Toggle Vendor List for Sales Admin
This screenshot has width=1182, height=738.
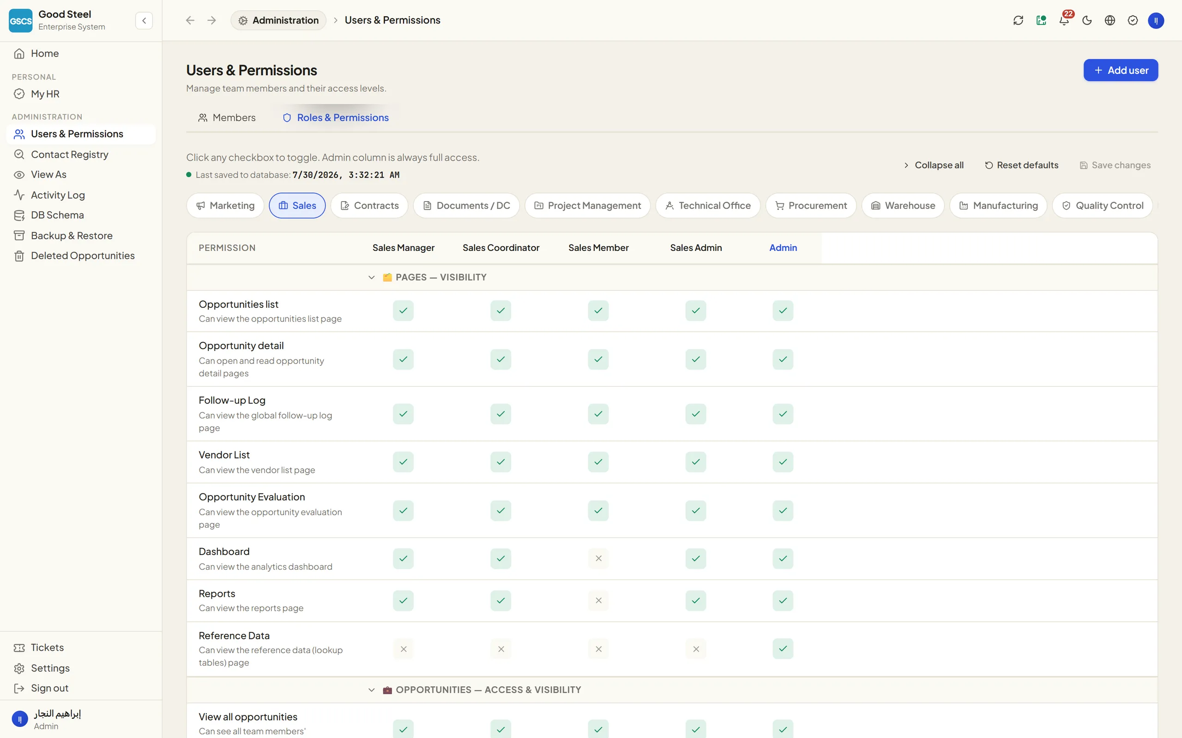[695, 462]
